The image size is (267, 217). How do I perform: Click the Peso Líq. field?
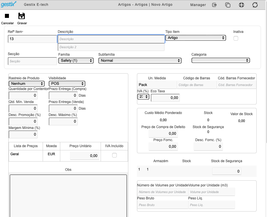(x=211, y=205)
